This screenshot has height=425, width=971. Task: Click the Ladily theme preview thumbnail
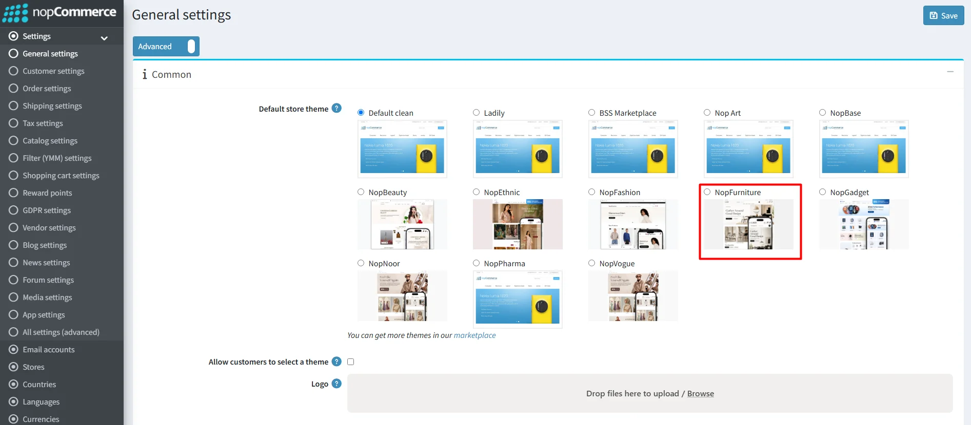[518, 149]
